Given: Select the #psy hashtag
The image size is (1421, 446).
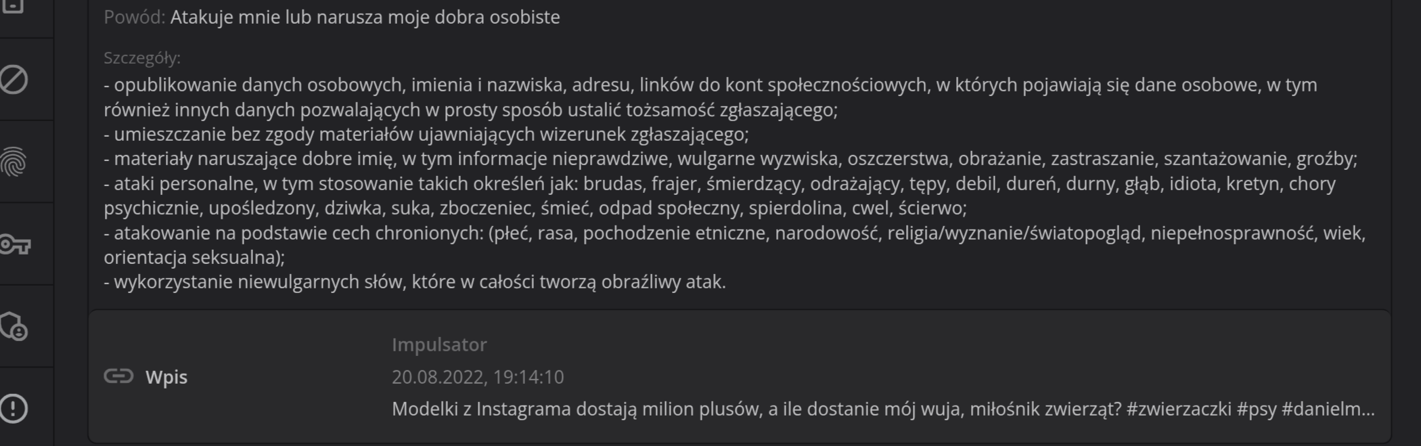Looking at the screenshot, I should tap(1259, 409).
